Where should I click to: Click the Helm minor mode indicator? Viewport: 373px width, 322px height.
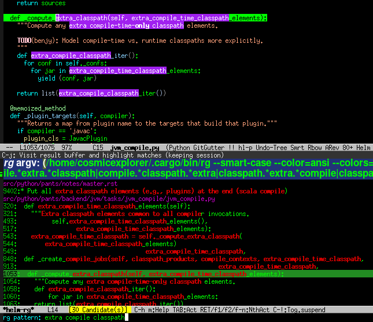[x=363, y=148]
